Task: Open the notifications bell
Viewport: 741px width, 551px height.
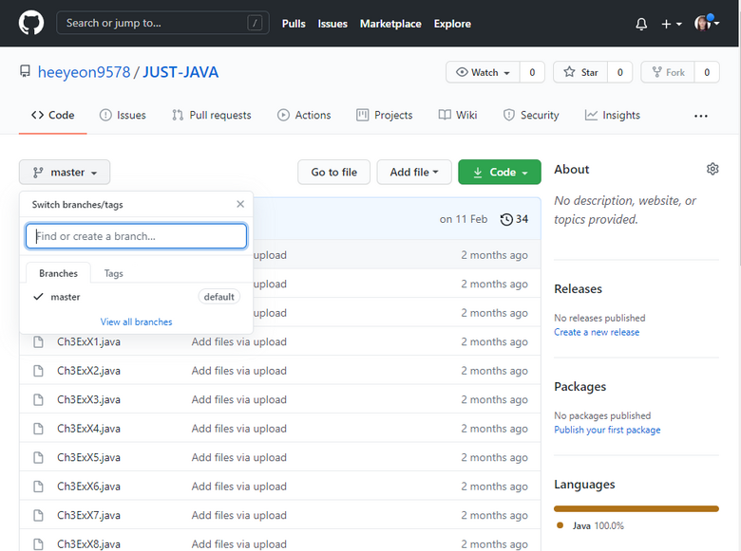Action: 641,24
